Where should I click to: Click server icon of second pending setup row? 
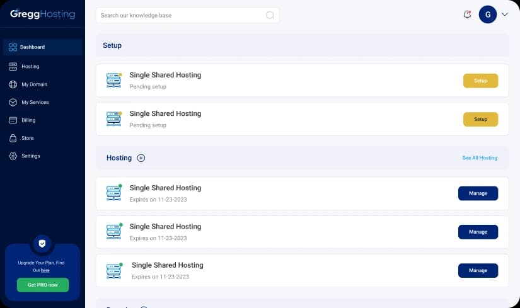[114, 118]
